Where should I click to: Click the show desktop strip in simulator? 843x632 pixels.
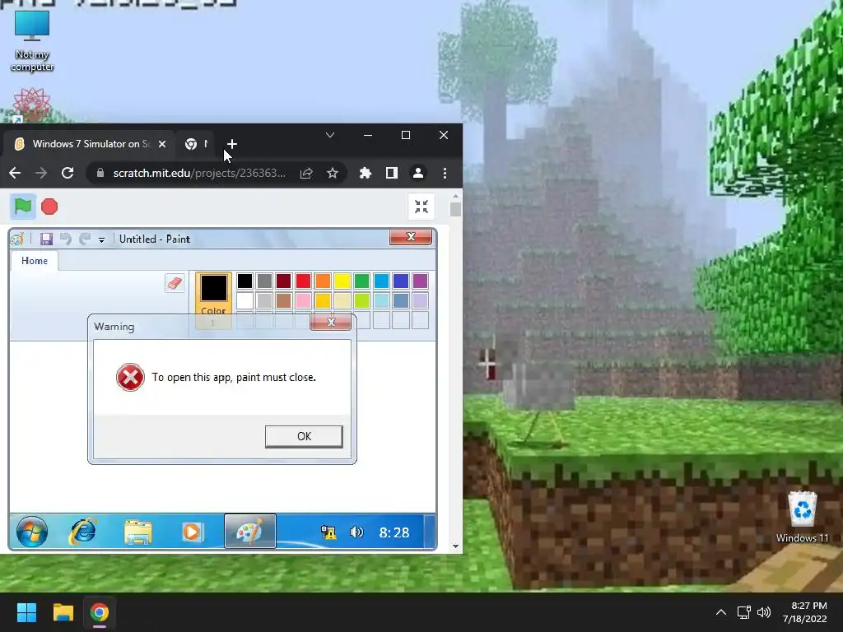point(429,532)
